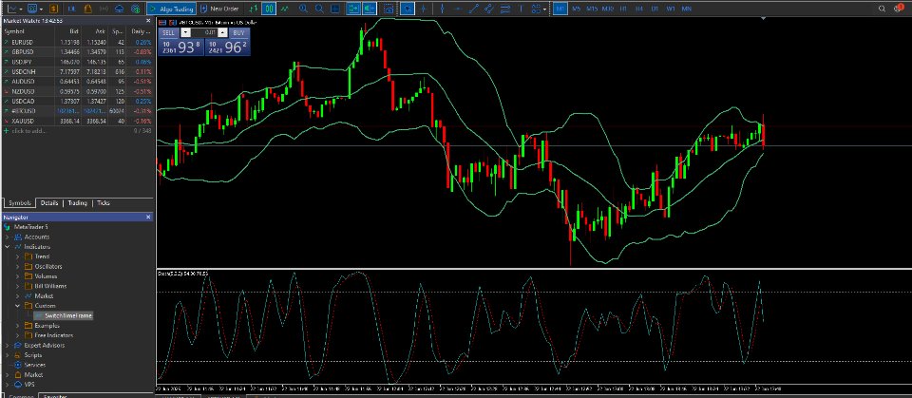Viewport: 912px width, 398px height.
Task: Switch to the Details tab
Action: (x=49, y=203)
